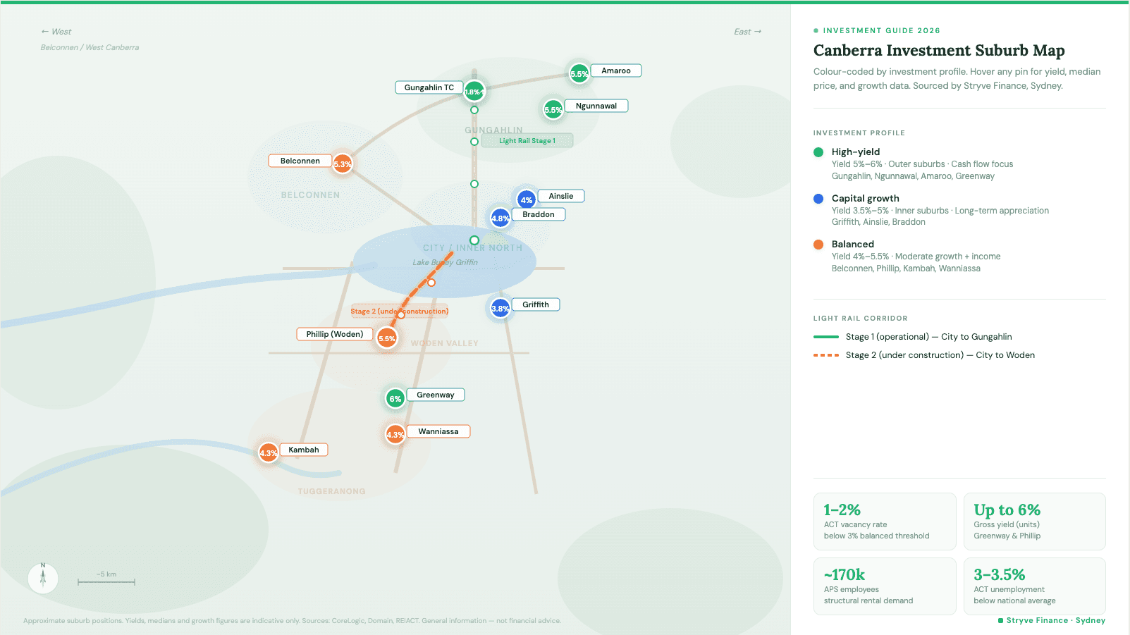Open the Ngunnawal 5.5% pin
The image size is (1130, 635).
click(x=553, y=109)
